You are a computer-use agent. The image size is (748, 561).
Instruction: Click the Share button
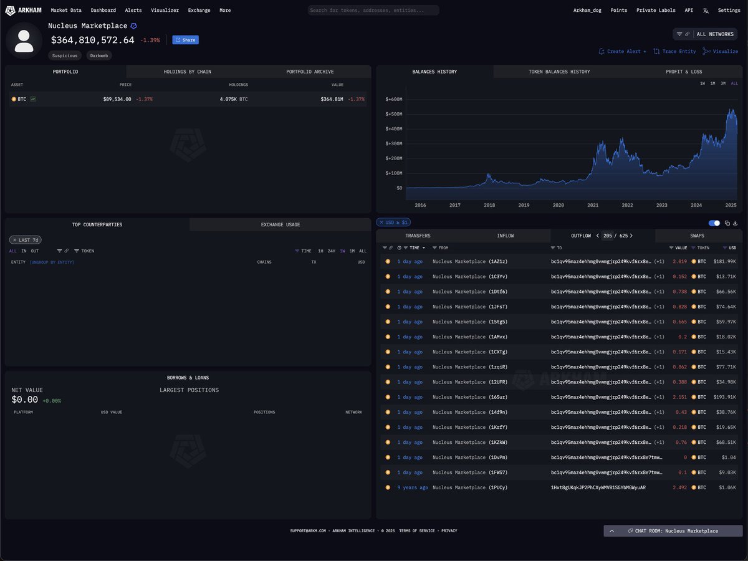(186, 40)
